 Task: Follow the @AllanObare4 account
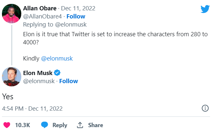click(76, 16)
